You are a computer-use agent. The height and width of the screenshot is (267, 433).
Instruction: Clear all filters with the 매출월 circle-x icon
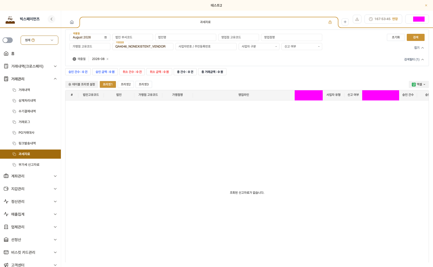74,59
